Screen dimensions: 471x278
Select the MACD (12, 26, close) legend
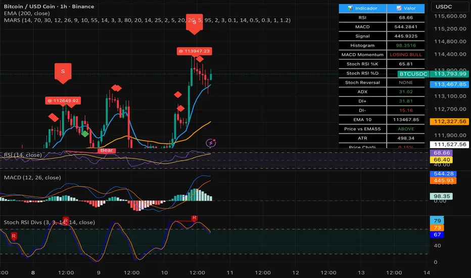pos(32,177)
